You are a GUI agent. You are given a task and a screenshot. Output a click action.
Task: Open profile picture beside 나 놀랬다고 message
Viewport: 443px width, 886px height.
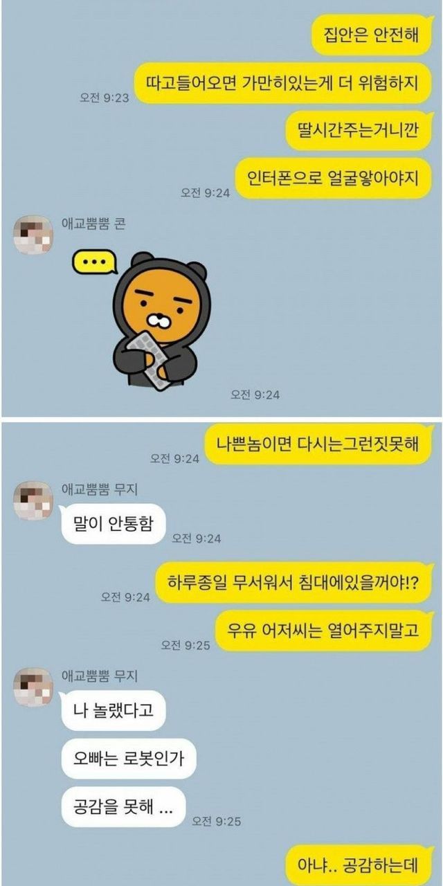click(33, 687)
